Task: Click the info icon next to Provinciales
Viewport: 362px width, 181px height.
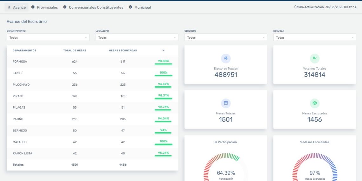Action: tap(33, 7)
